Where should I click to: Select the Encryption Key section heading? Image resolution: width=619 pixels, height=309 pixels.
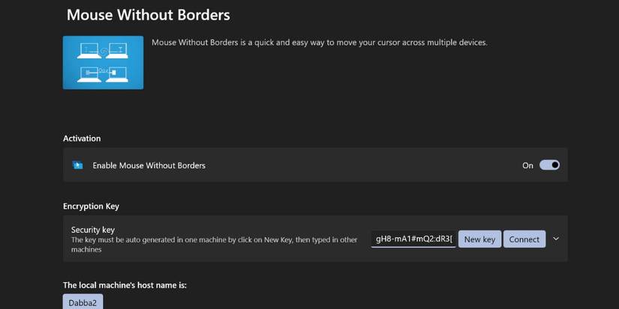click(91, 206)
